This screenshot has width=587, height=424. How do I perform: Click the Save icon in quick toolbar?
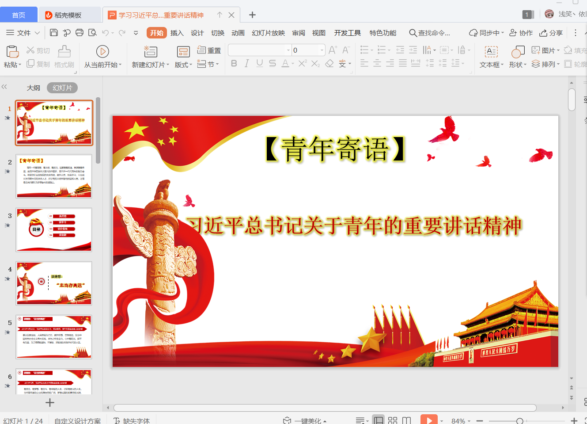pos(54,33)
